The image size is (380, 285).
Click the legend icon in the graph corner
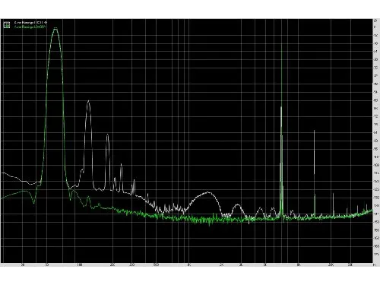7,24
